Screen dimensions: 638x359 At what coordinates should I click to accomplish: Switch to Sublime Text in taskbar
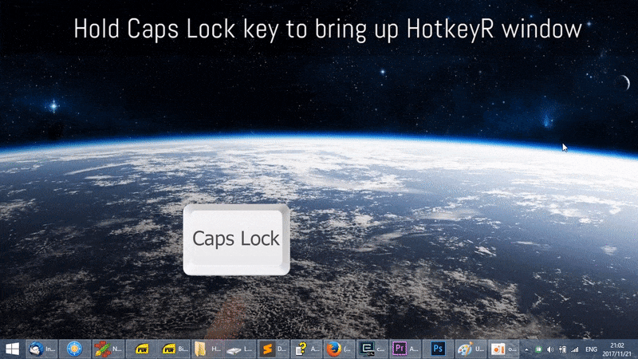[x=273, y=349]
